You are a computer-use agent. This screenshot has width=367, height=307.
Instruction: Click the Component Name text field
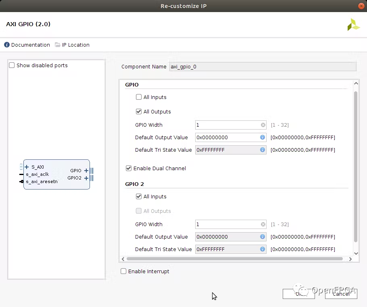[x=263, y=67]
